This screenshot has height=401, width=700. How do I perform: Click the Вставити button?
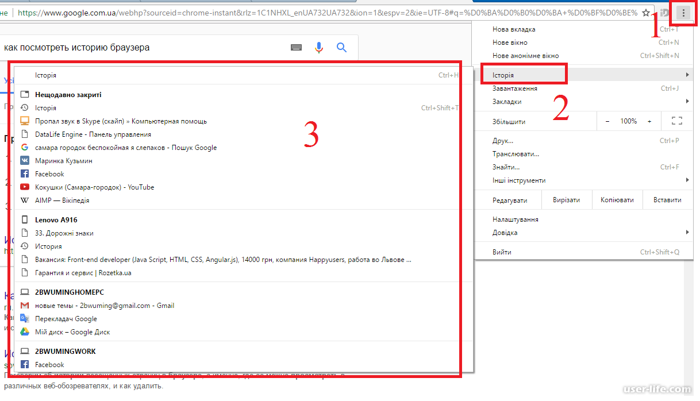667,200
